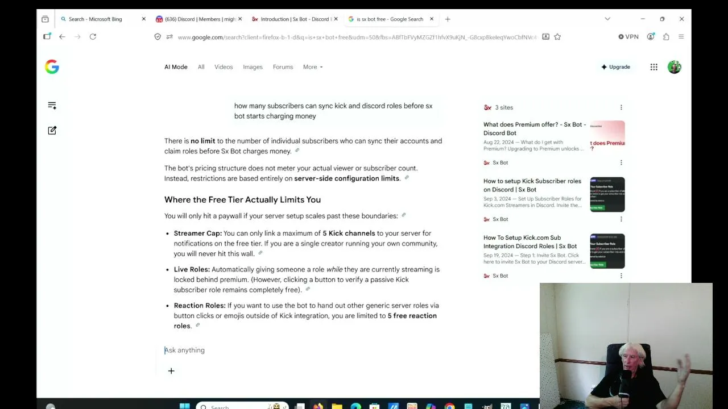This screenshot has width=728, height=409.
Task: Go forward one page
Action: tap(77, 36)
